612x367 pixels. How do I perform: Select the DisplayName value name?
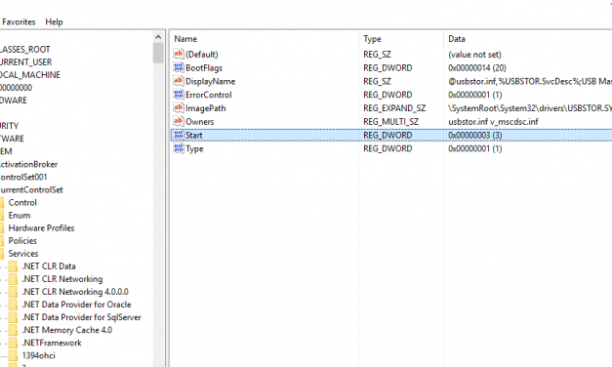[210, 81]
